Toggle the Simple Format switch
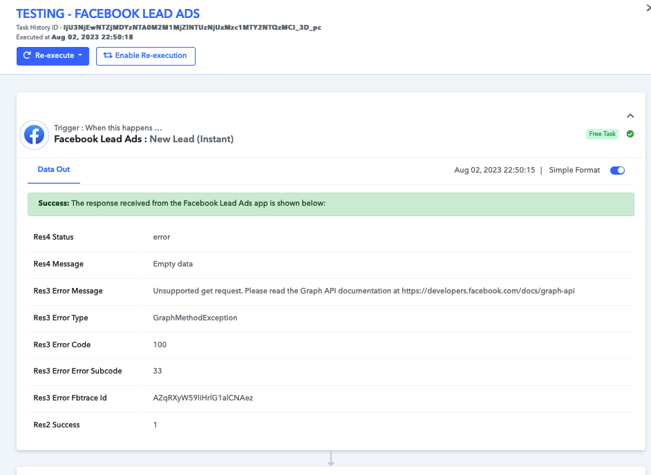651x475 pixels. click(617, 170)
